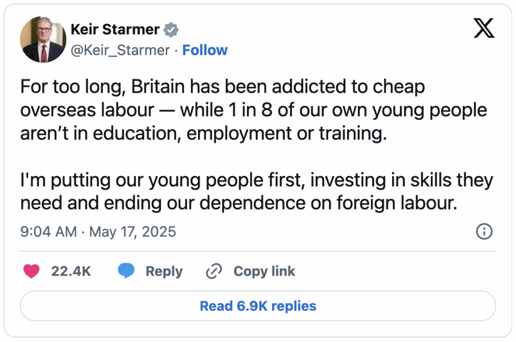Open the tweet info circle icon
516x342 pixels.
point(484,231)
